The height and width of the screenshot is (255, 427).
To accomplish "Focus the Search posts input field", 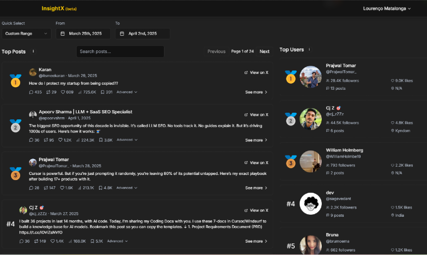I will tap(120, 52).
